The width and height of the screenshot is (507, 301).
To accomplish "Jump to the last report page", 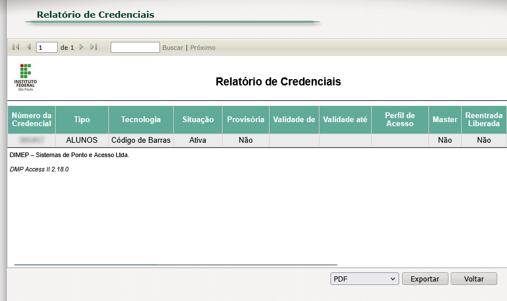I will click(x=93, y=47).
